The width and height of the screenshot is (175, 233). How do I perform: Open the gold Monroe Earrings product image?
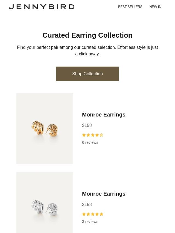point(45,129)
